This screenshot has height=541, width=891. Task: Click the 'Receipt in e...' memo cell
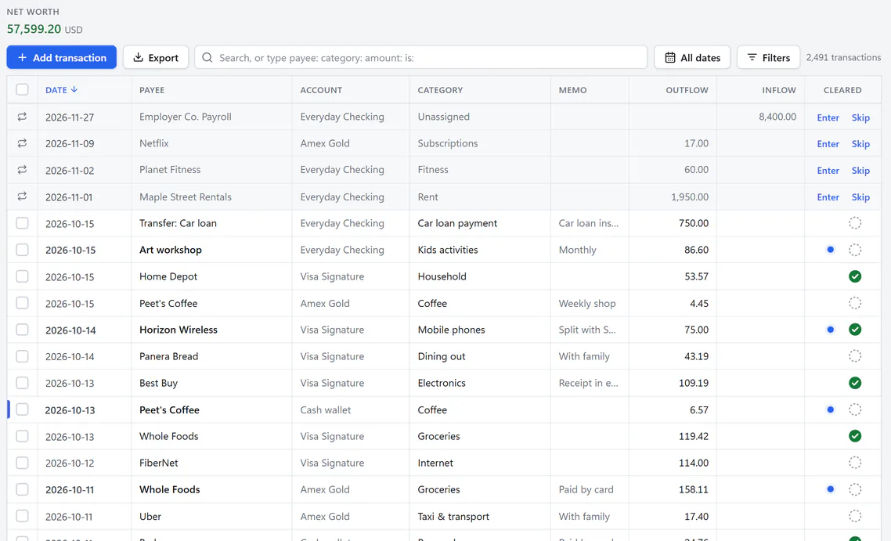coord(588,383)
